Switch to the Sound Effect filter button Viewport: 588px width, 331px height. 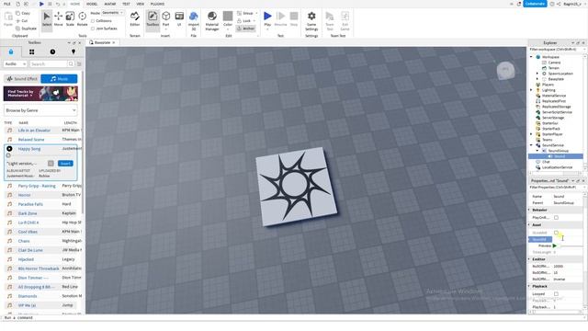pos(22,78)
